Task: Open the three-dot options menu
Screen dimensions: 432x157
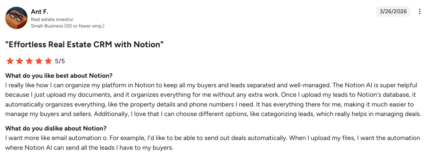Action: click(x=419, y=11)
